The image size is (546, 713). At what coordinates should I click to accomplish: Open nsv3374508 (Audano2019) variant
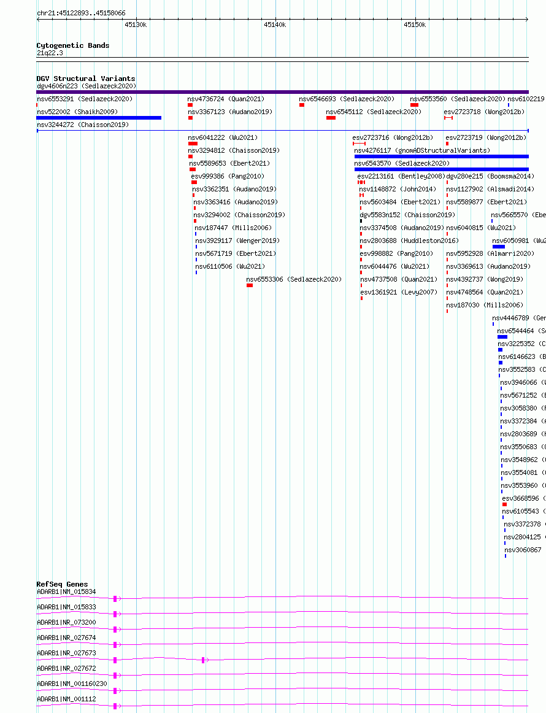(x=402, y=228)
